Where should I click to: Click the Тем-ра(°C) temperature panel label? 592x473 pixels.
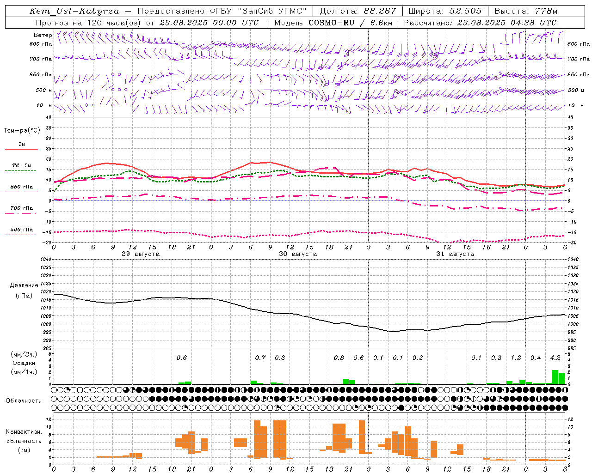(22, 130)
